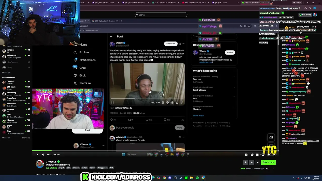Toggle the follow heart button for Cheesur
Screen dimensions: 322x181
click(x=251, y=162)
